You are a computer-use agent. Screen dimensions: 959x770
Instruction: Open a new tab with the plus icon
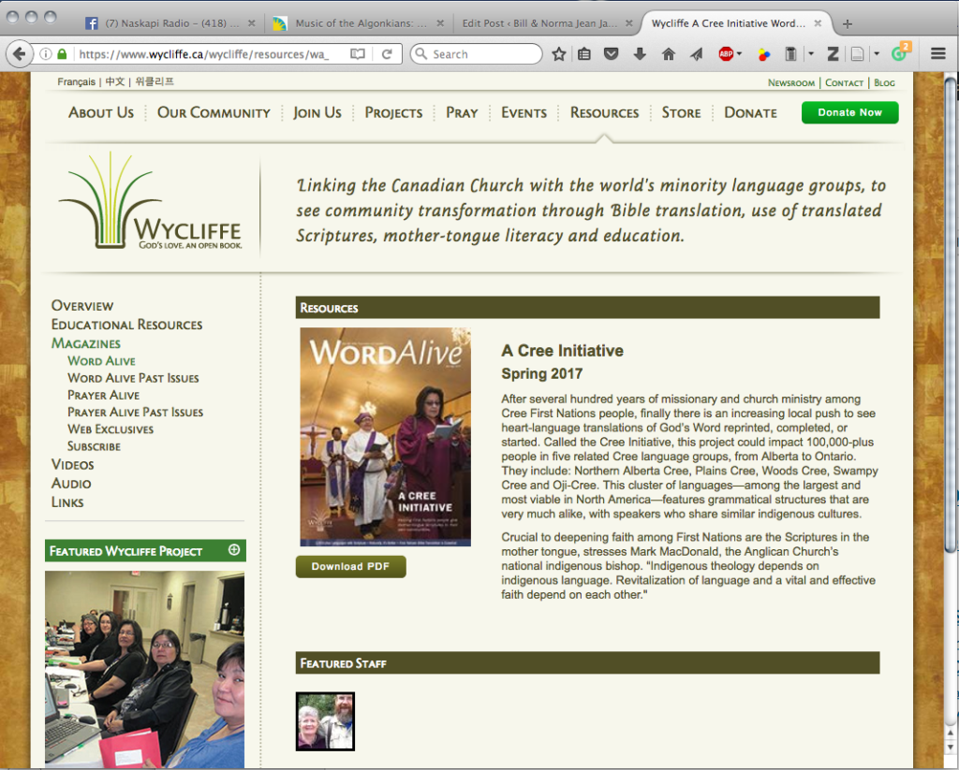point(847,23)
